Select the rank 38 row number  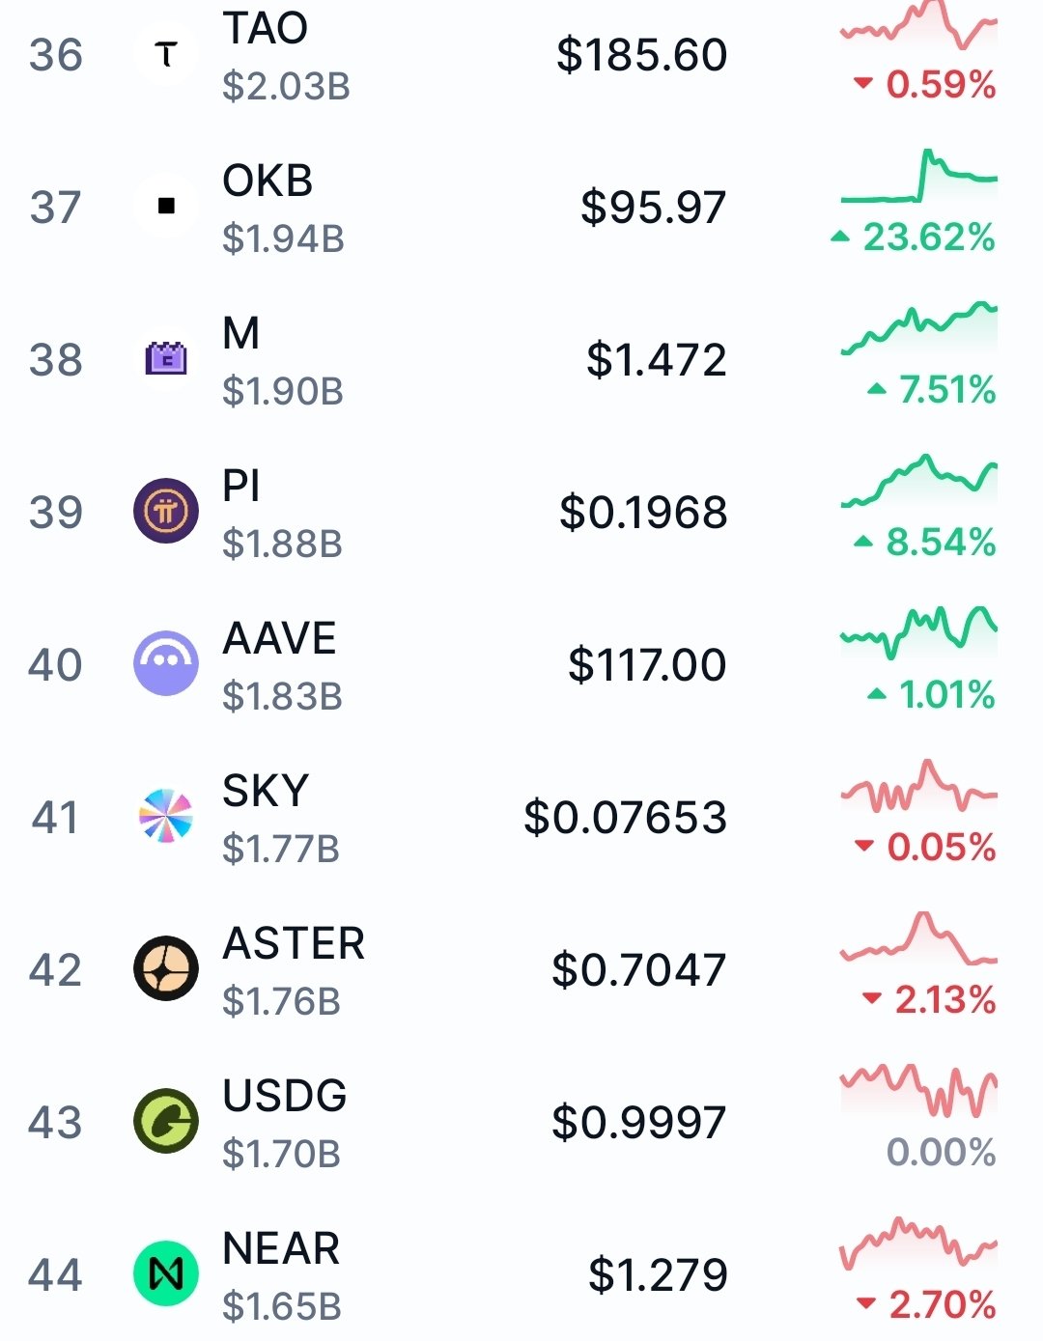(56, 360)
